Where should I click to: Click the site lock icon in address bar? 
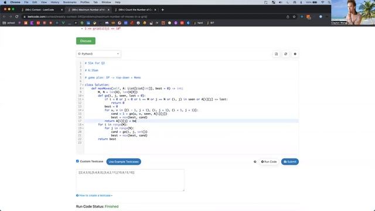(25, 17)
